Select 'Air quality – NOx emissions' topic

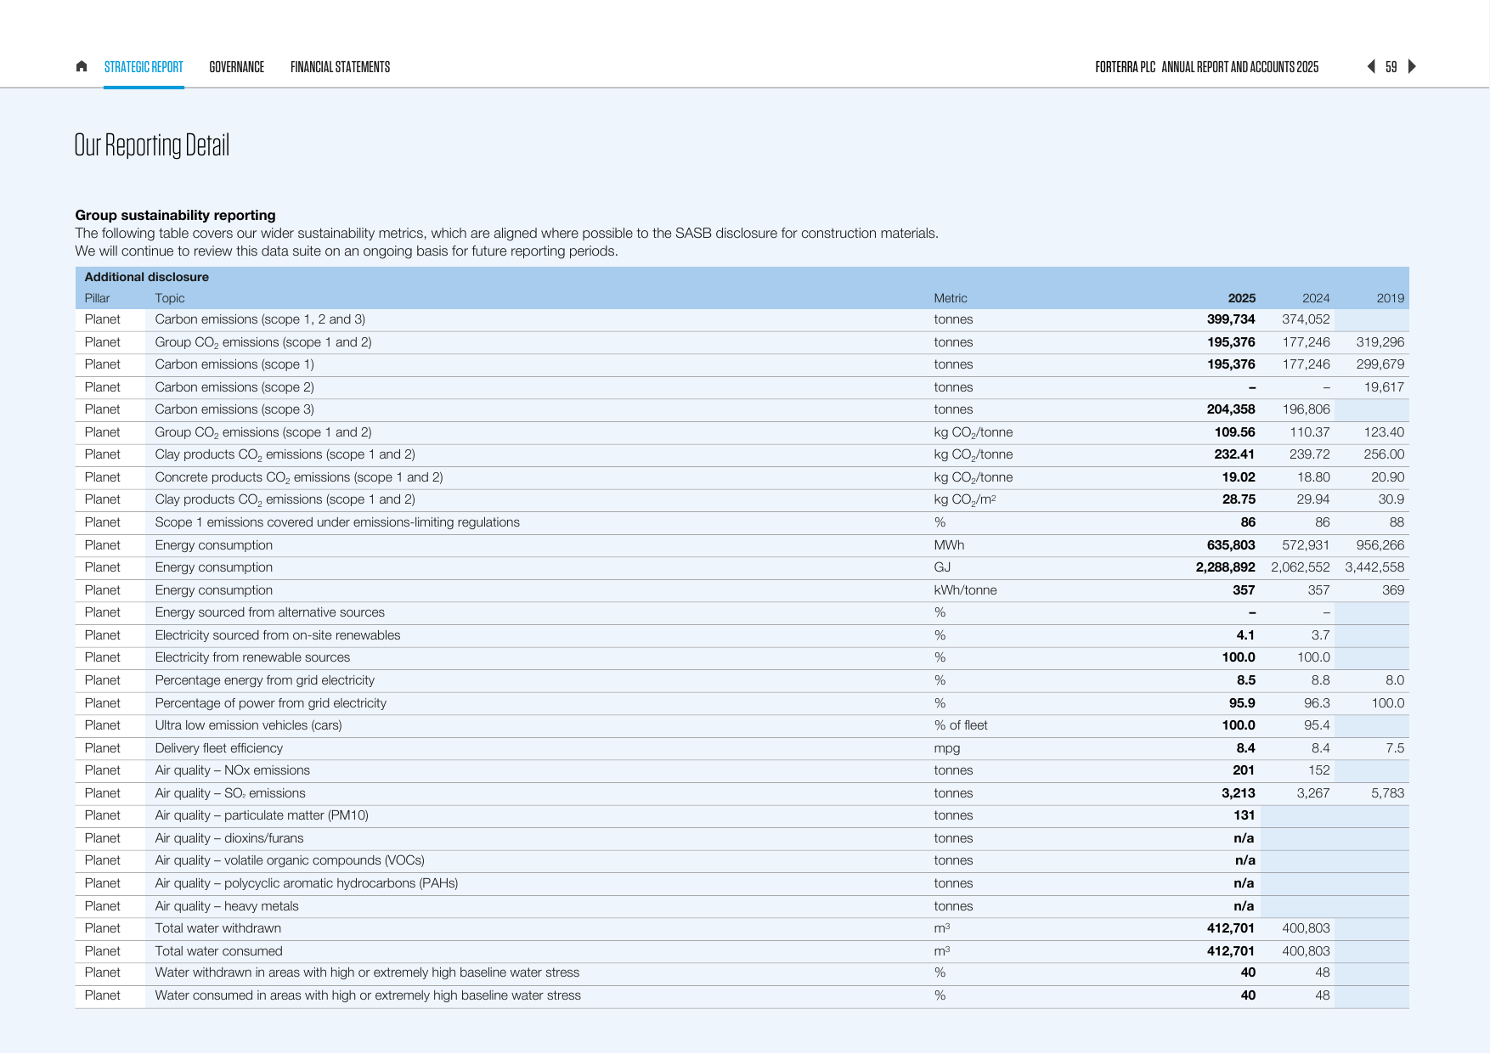[x=232, y=770]
